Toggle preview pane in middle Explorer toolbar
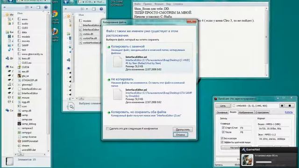This screenshot has height=168, width=299. click(x=94, y=9)
